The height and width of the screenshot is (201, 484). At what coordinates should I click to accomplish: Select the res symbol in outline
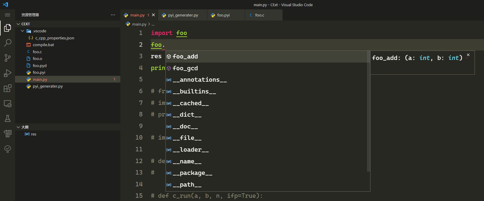click(x=34, y=134)
